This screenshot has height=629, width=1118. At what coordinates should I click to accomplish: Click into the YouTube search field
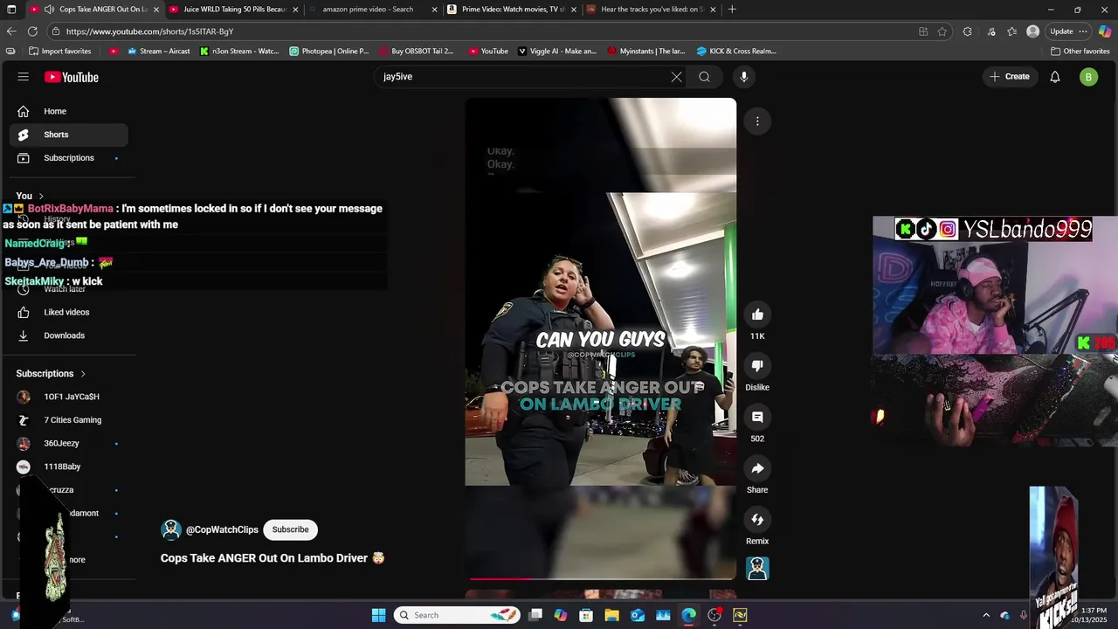pos(524,77)
